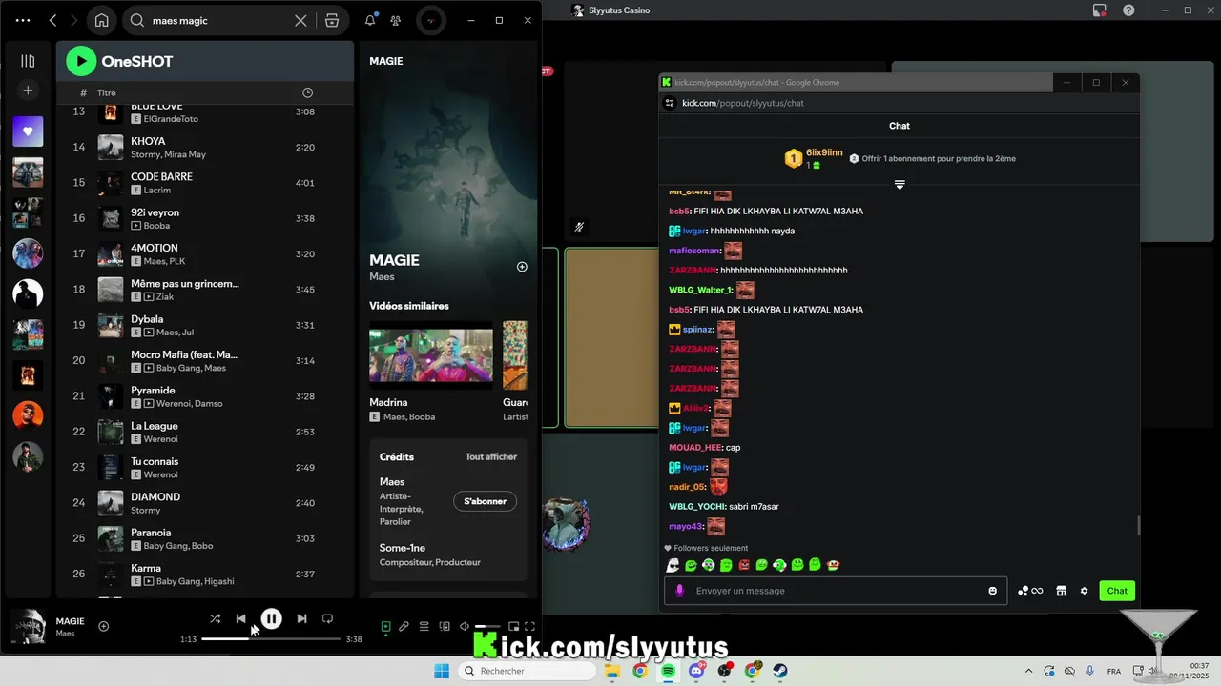1221x686 pixels.
Task: Mute Spotify volume speaker icon
Action: point(465,626)
